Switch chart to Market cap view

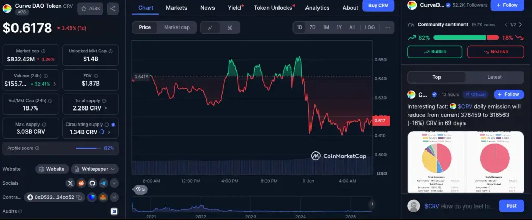coord(177,27)
